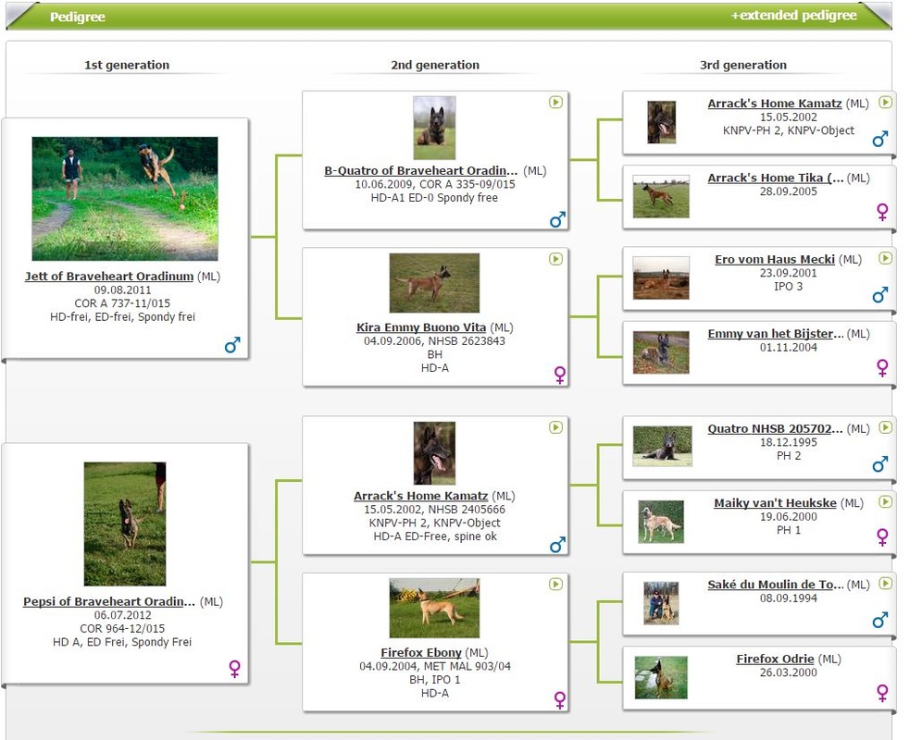Screen dimensions: 922x740
Task: Open Kira Emmy Buono Vita photo
Action: coord(434,283)
